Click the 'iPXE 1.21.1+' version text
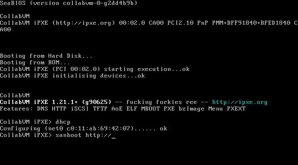The image size is (298, 165). [56, 102]
